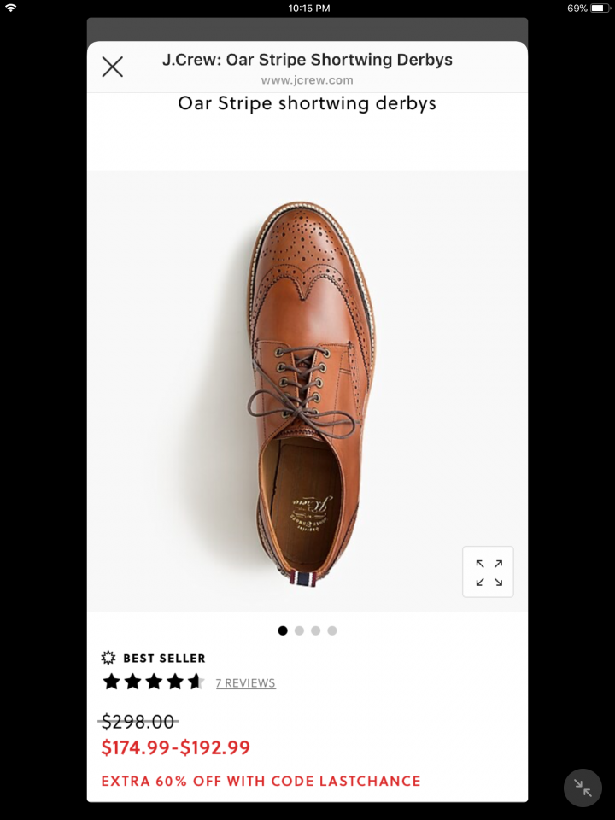Viewport: 615px width, 820px height.
Task: Jump to the fourth carousel dot
Action: 332,630
